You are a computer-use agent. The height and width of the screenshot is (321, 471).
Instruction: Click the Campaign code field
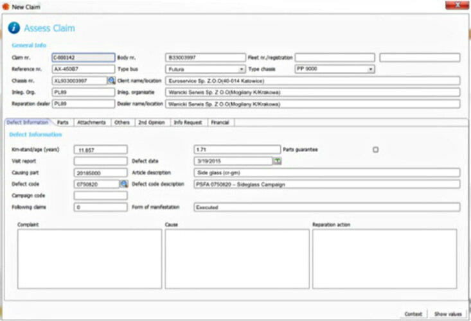pyautogui.click(x=100, y=196)
